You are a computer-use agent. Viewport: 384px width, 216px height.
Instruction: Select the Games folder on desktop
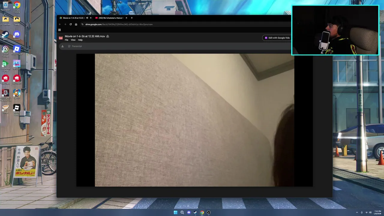[x=17, y=21]
